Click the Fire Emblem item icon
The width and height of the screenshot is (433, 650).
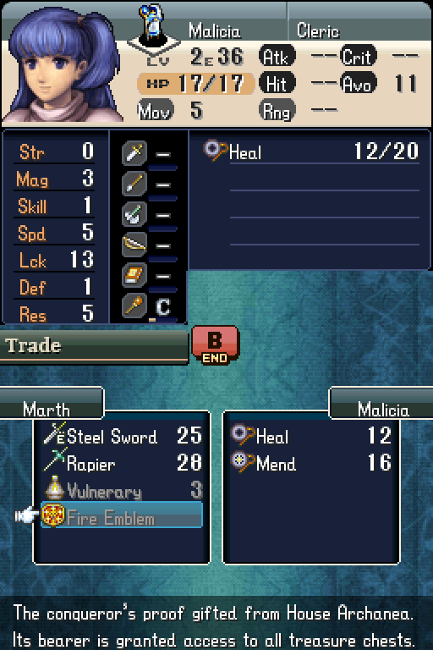point(53,515)
